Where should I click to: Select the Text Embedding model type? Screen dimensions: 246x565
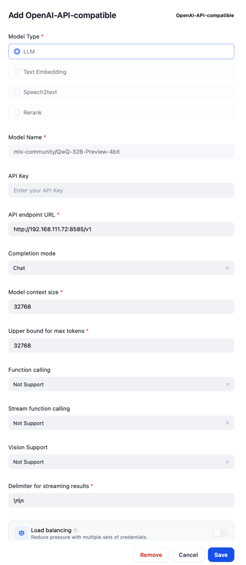click(x=121, y=72)
